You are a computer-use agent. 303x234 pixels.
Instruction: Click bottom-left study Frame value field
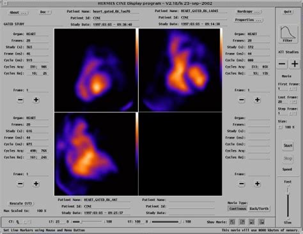point(37,174)
